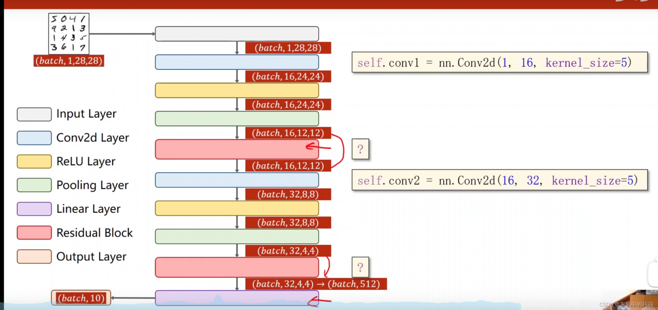The image size is (658, 310).
Task: Click the (batch,1,28,28) label under the digits image
Action: [x=69, y=61]
